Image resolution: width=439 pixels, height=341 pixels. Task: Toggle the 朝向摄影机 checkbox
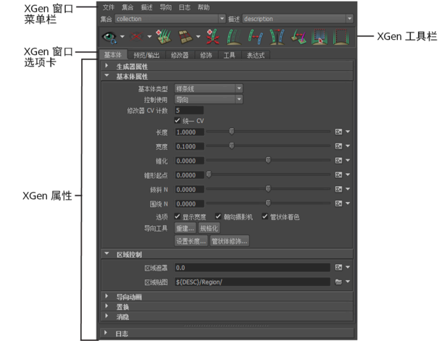[218, 216]
